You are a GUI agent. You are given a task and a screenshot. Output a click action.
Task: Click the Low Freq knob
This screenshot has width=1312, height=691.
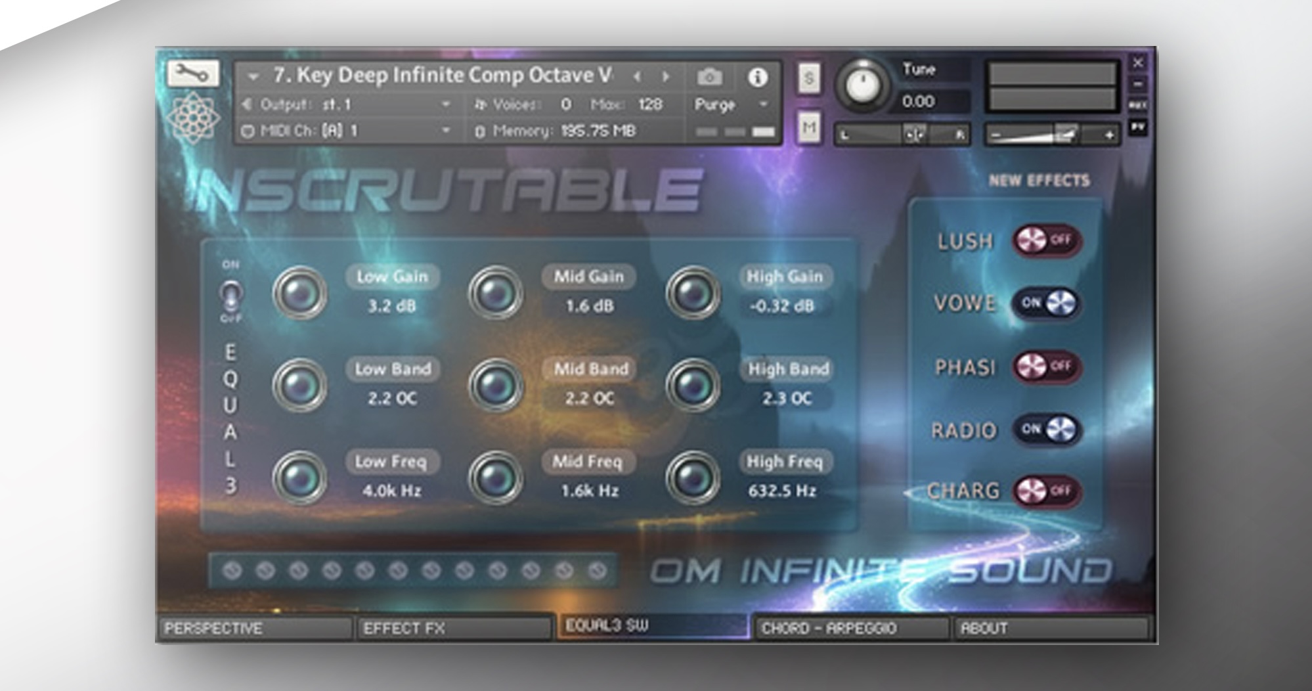300,478
